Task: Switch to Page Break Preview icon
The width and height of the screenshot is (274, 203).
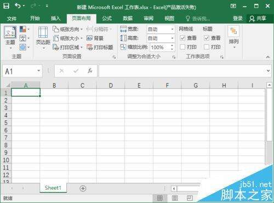Action: coord(190,198)
